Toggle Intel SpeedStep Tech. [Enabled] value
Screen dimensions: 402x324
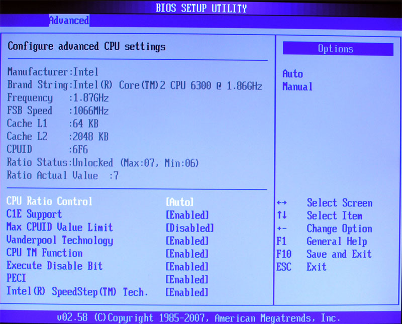click(x=187, y=292)
